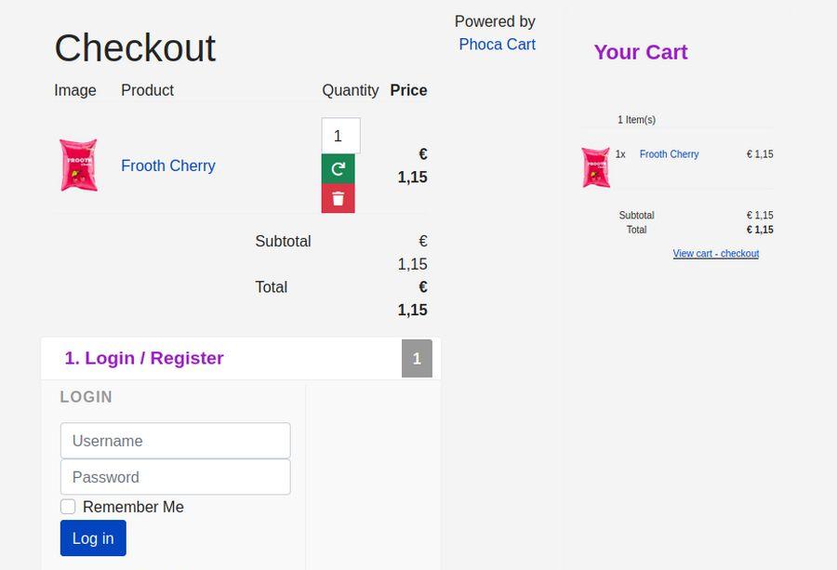Click the red trash delete icon
The height and width of the screenshot is (570, 837).
(x=338, y=198)
